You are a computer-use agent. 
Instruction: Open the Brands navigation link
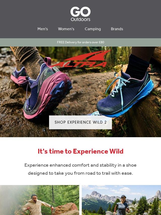coord(117,29)
